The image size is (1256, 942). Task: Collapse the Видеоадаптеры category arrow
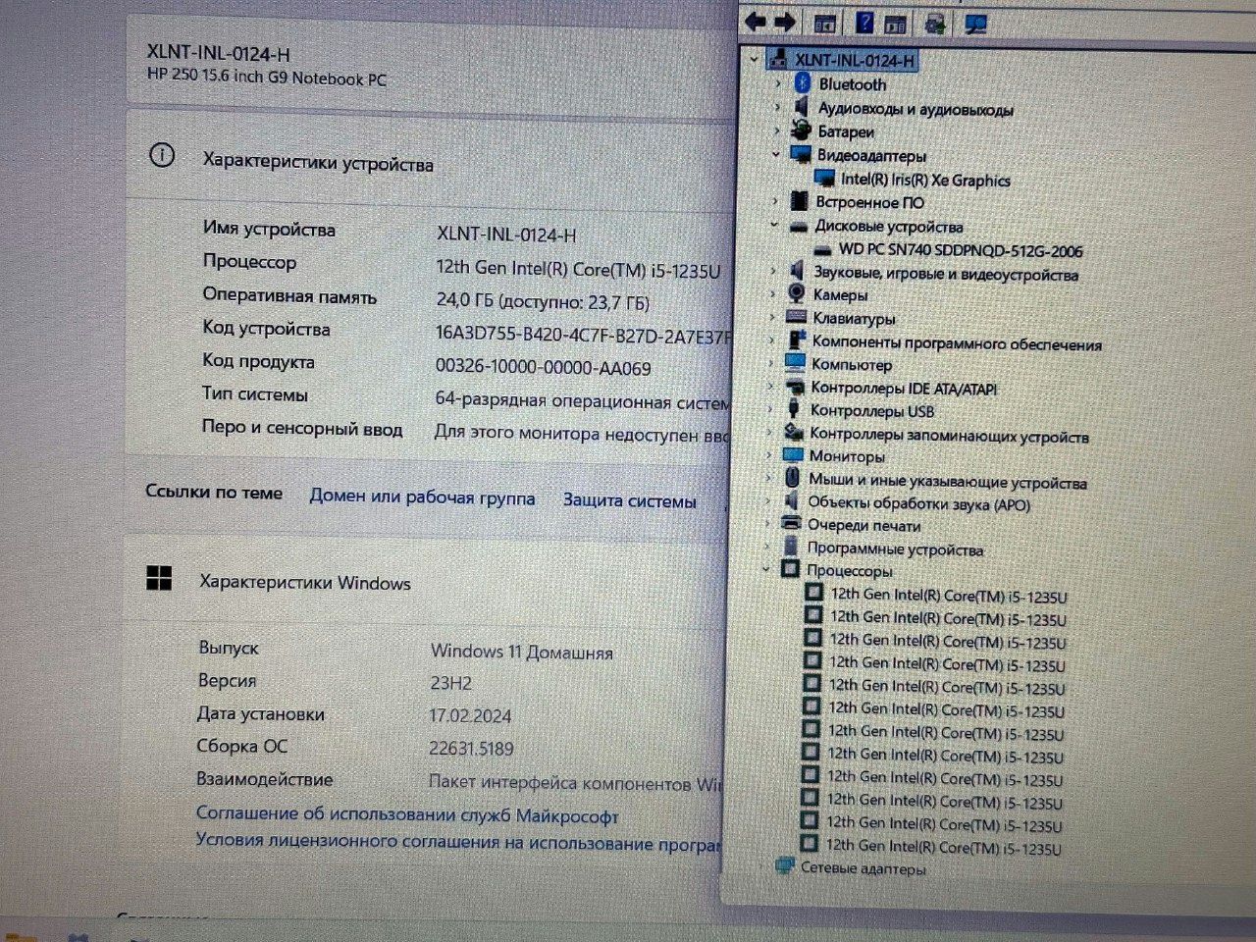click(776, 154)
